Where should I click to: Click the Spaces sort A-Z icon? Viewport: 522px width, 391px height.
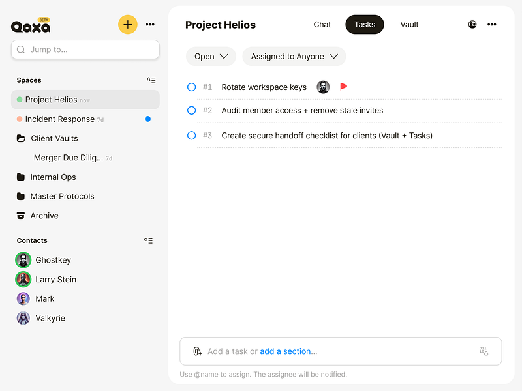pos(151,80)
